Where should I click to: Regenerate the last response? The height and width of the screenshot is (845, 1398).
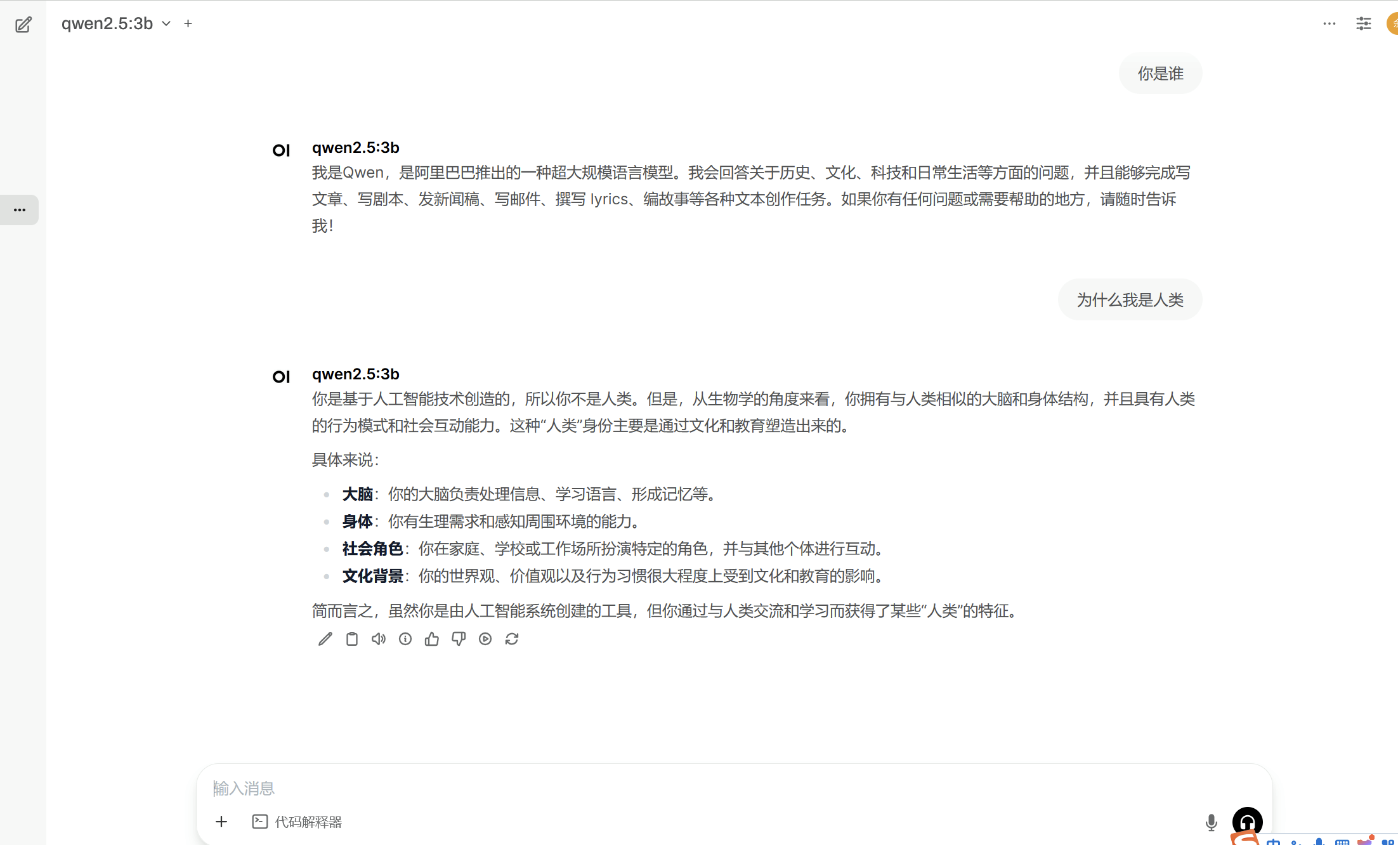click(512, 639)
